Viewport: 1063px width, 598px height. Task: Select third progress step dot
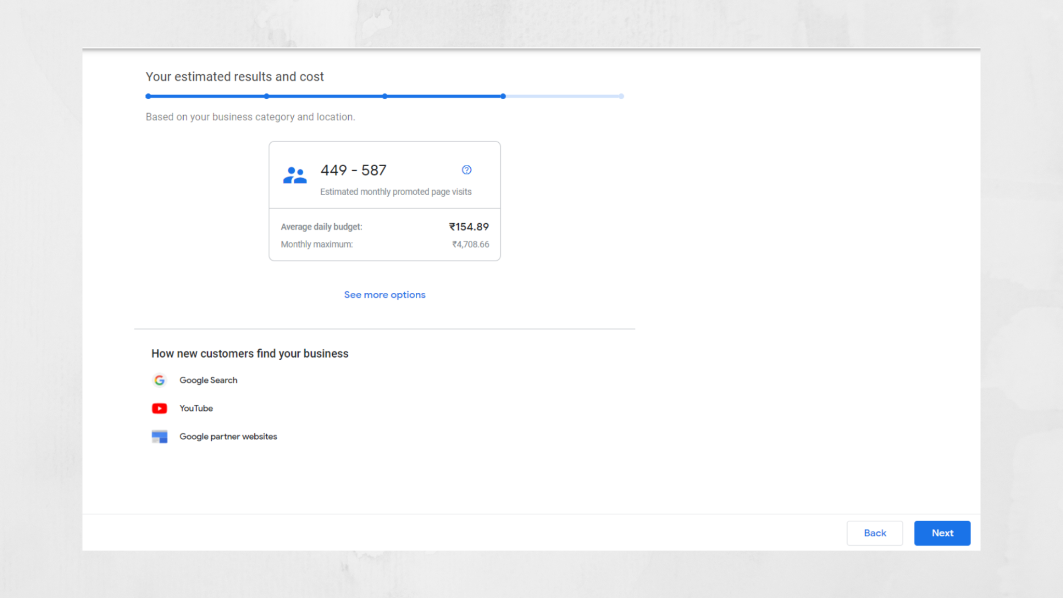385,96
